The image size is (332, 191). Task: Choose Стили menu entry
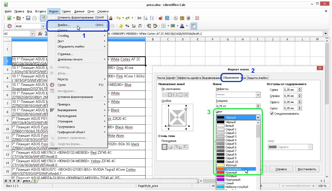(82, 85)
